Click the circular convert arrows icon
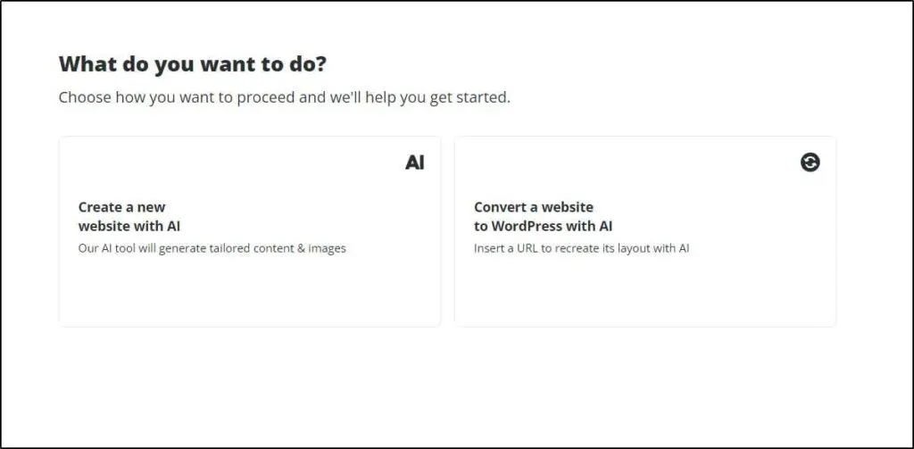 click(810, 162)
